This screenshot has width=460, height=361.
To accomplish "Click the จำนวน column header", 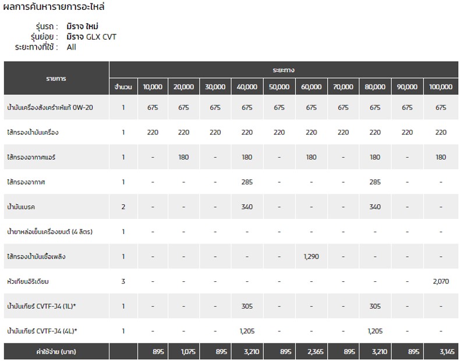I will (123, 87).
